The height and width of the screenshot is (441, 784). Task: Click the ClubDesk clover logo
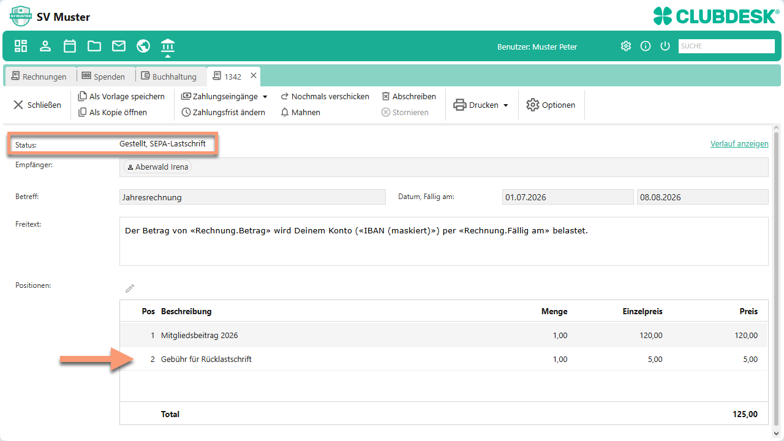pyautogui.click(x=715, y=16)
